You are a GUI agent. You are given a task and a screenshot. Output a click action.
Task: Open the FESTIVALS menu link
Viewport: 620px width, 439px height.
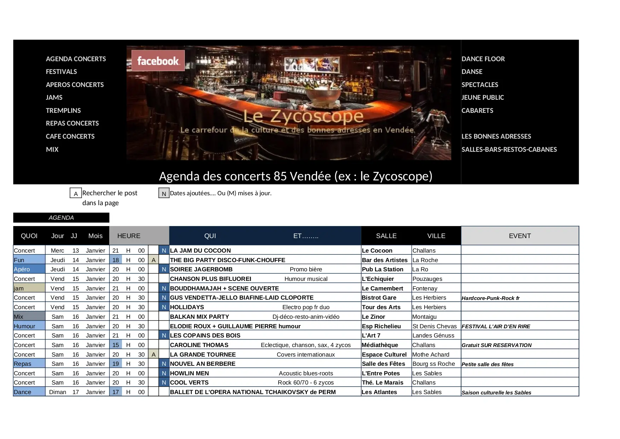click(61, 71)
